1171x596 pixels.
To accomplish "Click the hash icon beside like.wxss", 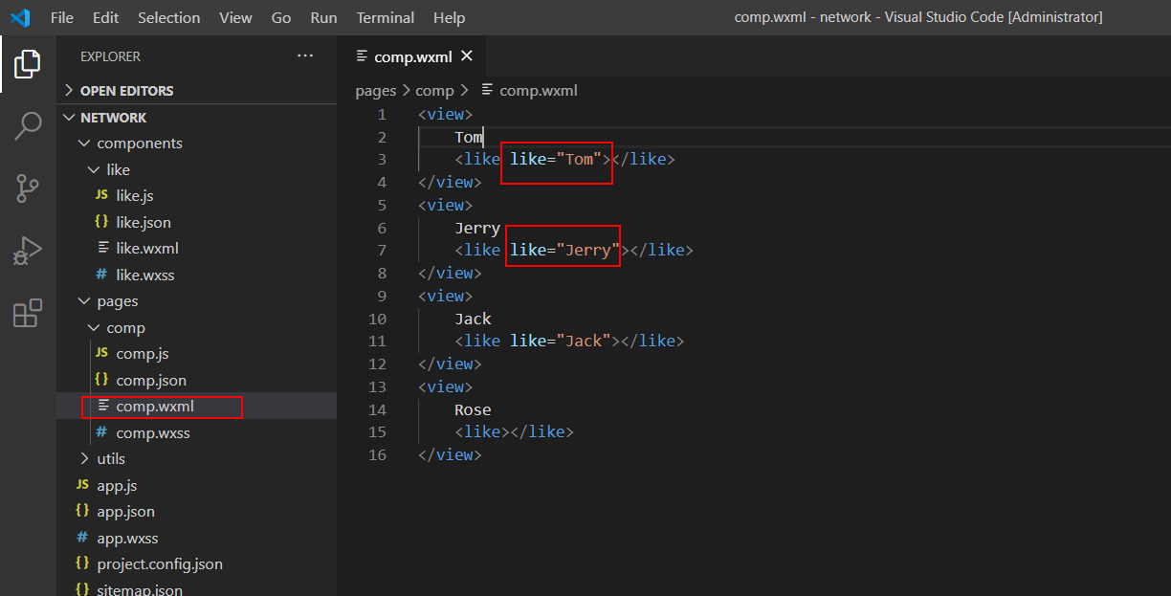I will point(101,275).
